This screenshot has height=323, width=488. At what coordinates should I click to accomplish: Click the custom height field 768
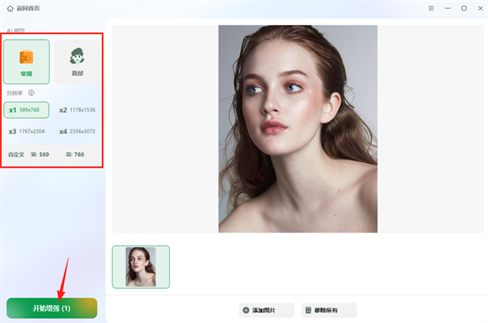75,155
